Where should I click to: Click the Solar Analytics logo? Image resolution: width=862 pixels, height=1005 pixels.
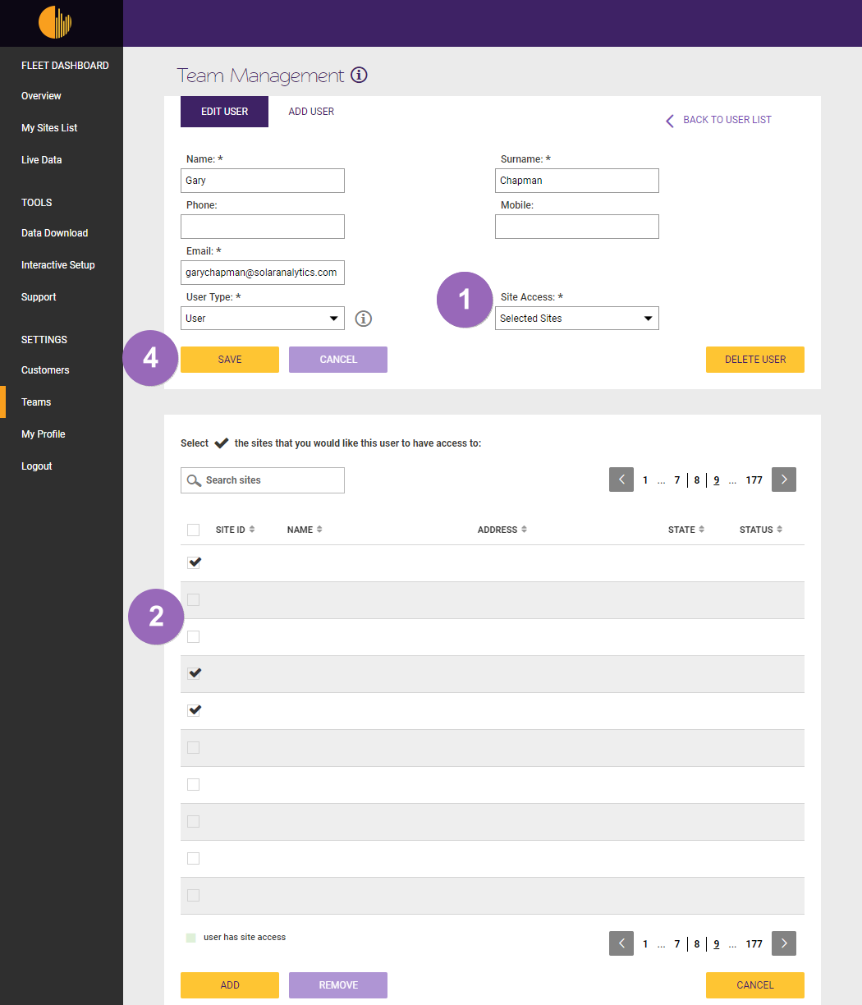[x=55, y=23]
